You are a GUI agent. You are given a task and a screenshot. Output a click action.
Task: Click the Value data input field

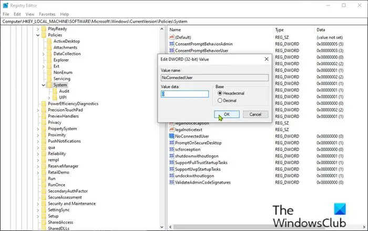[185, 94]
